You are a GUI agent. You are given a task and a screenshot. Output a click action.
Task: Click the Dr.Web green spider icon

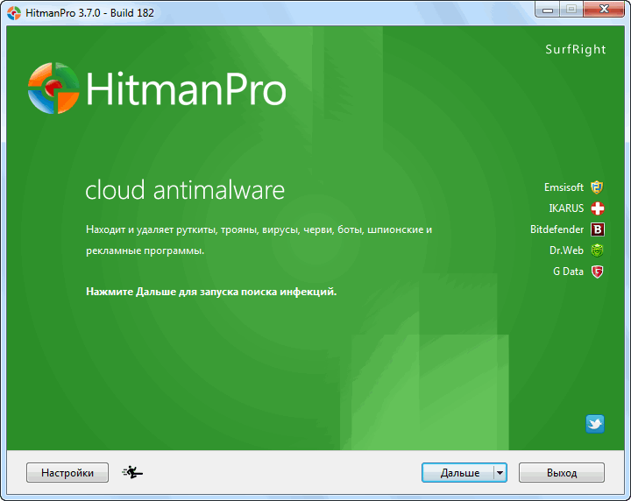(x=597, y=250)
